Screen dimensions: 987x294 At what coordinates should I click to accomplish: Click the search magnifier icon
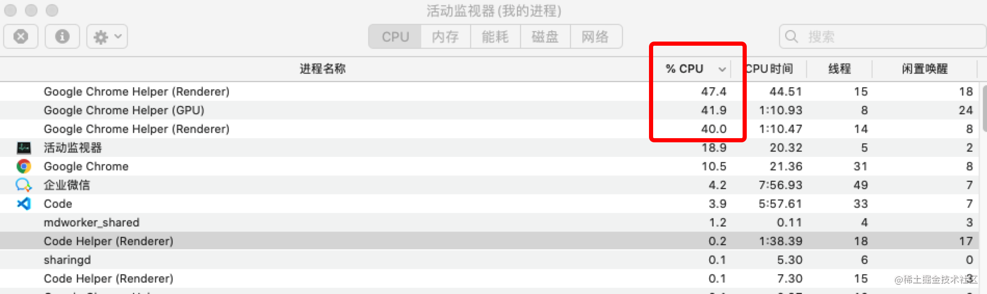tap(791, 36)
